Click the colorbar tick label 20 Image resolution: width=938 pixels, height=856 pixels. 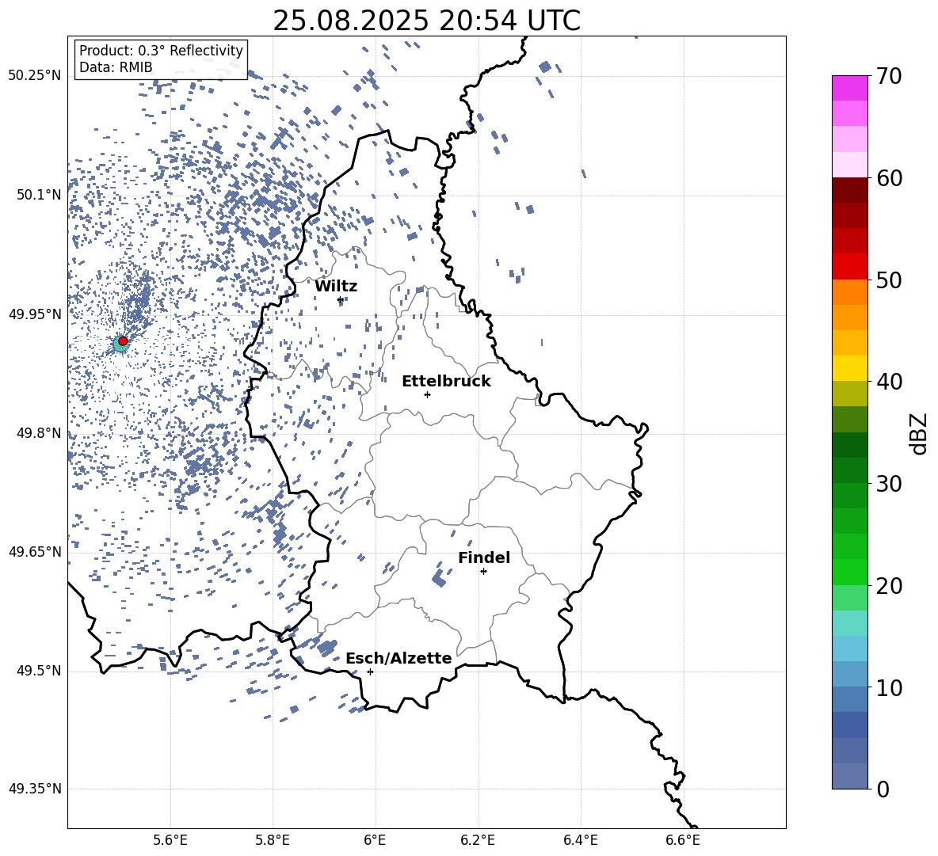click(x=889, y=586)
